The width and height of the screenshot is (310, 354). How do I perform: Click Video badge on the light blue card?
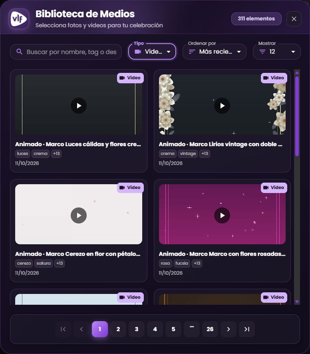(x=130, y=297)
